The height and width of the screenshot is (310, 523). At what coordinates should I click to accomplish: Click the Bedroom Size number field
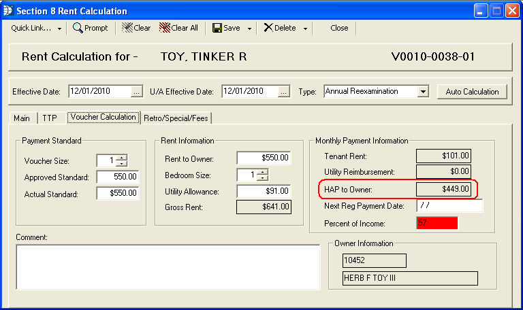(x=247, y=175)
